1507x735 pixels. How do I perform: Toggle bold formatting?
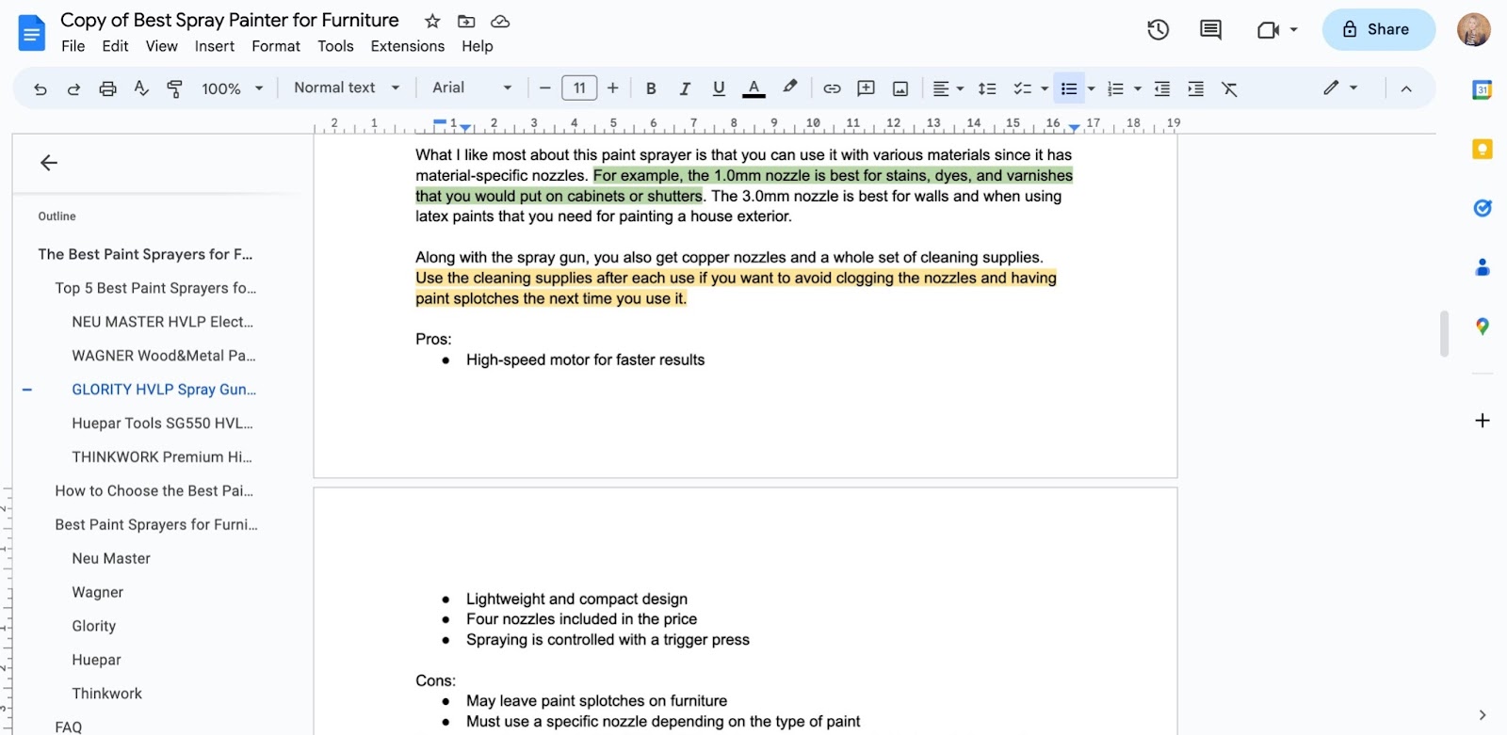pos(651,88)
